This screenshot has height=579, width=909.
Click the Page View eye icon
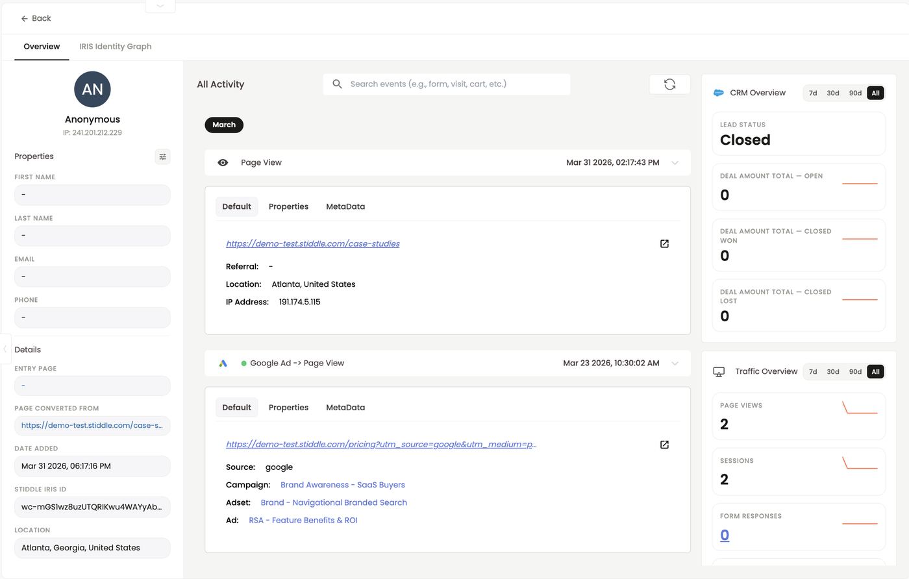(223, 163)
